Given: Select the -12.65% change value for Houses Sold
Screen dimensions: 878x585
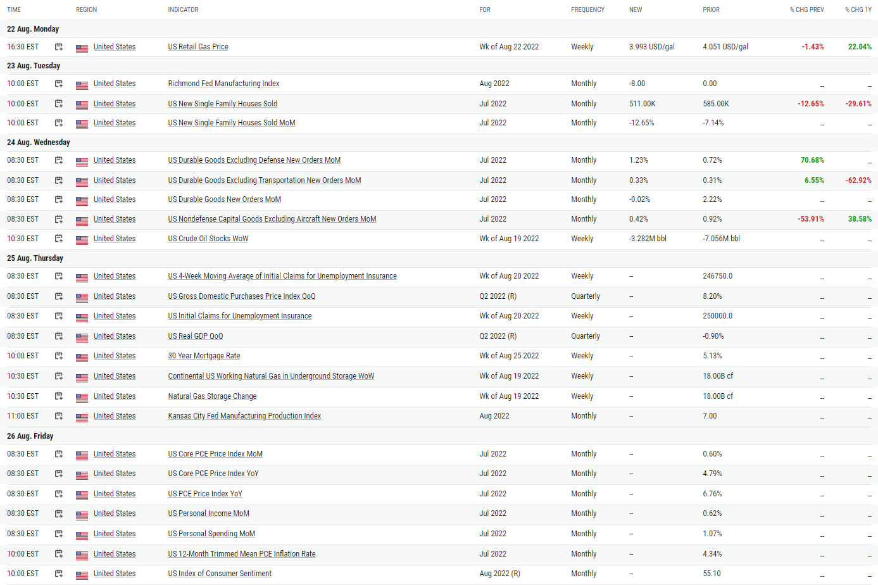Looking at the screenshot, I should 811,104.
